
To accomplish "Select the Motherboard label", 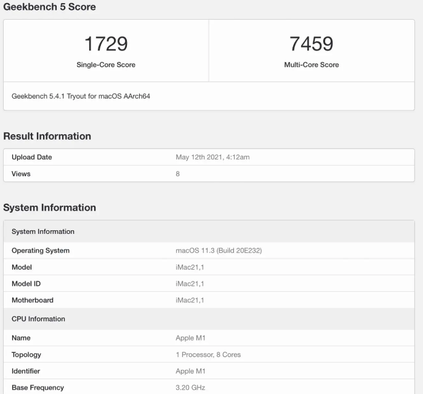I will (33, 300).
